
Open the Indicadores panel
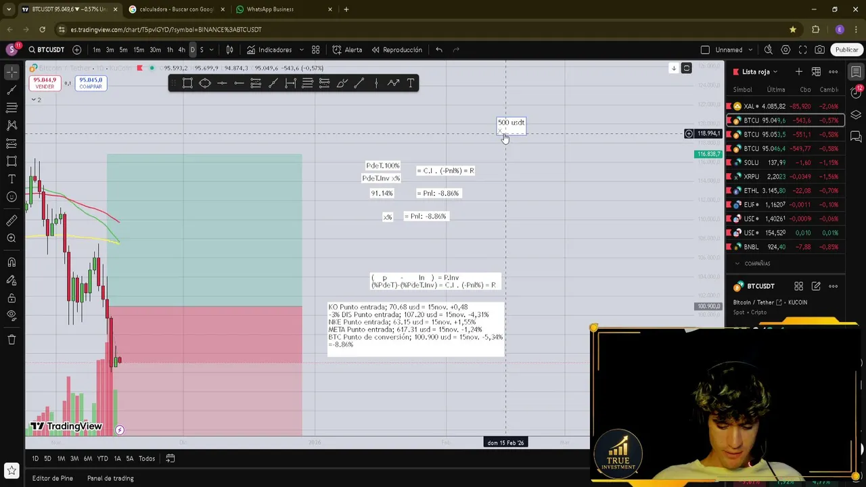point(269,49)
